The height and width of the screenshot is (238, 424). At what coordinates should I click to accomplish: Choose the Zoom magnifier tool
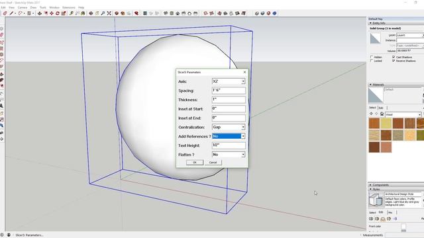click(103, 13)
